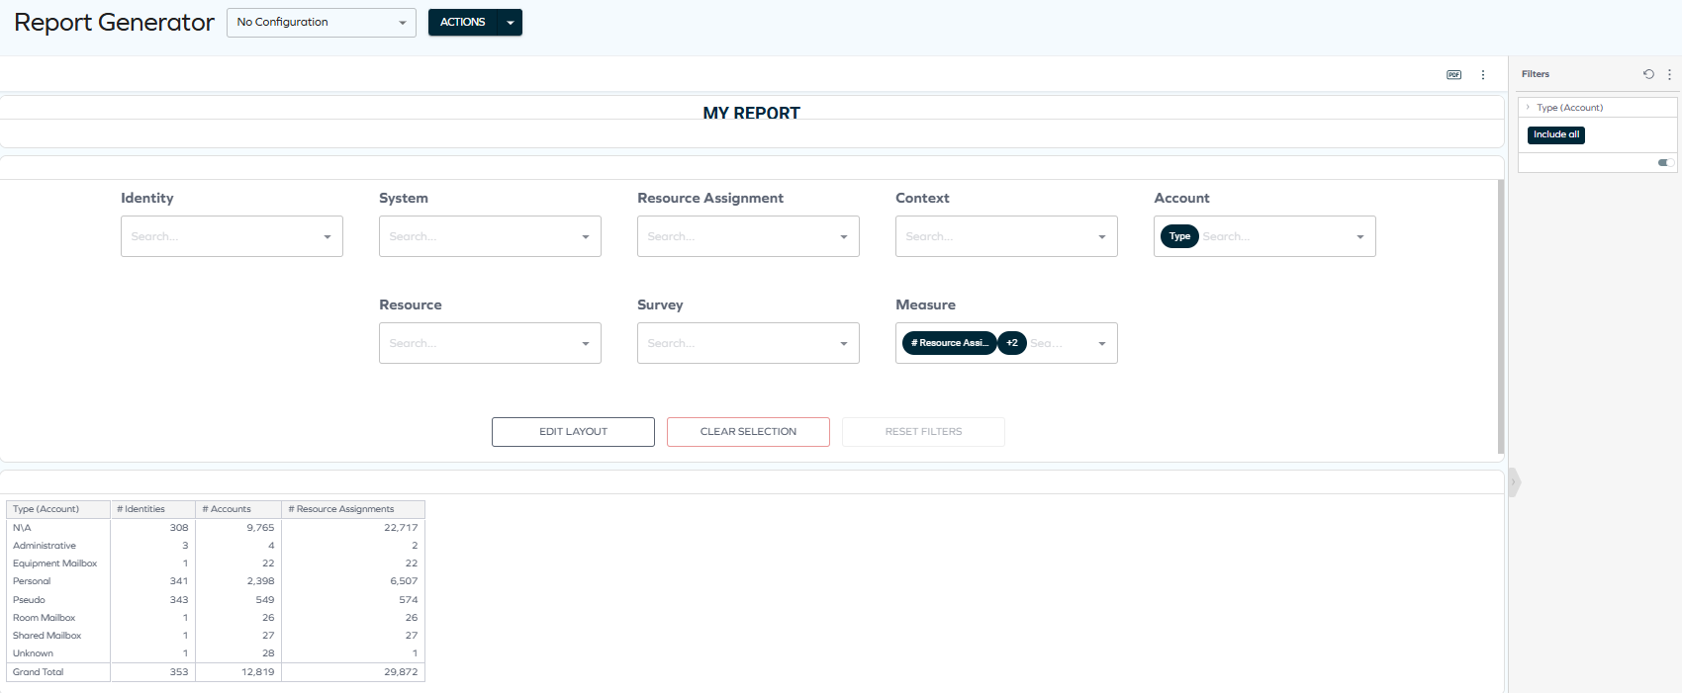Viewport: 1682px width, 693px height.
Task: Expand the Type (Account) filter chevron
Action: [1528, 107]
